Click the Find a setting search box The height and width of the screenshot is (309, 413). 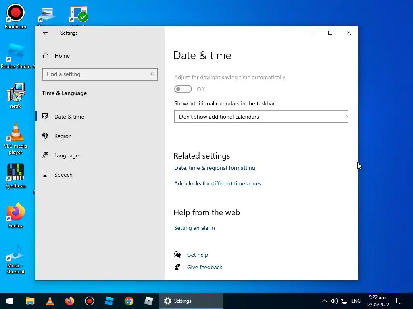(x=100, y=74)
